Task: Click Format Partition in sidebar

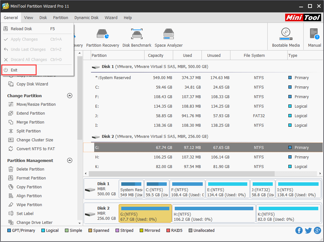Action: (31, 178)
